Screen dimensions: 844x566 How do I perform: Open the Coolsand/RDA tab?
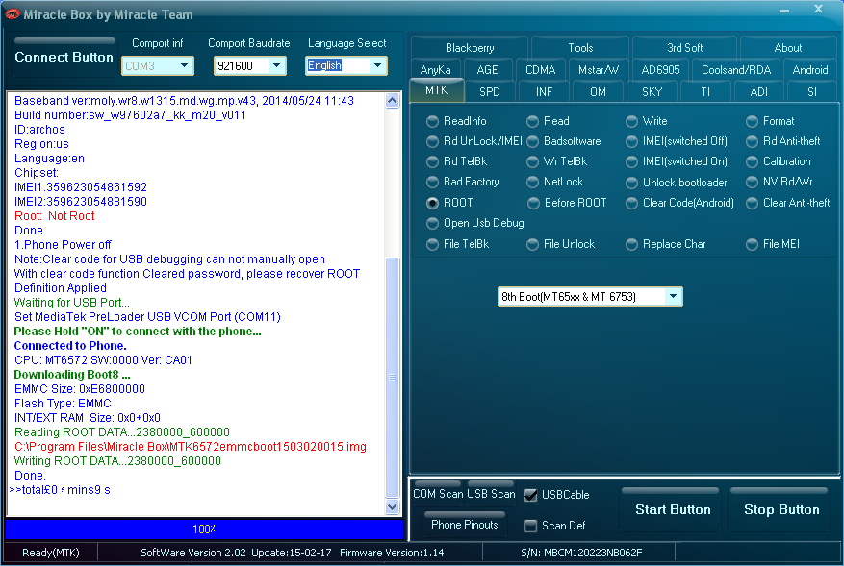click(x=736, y=70)
